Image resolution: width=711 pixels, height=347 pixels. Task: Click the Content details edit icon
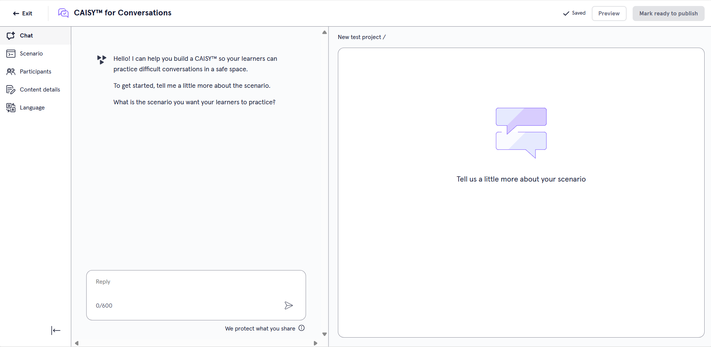11,90
